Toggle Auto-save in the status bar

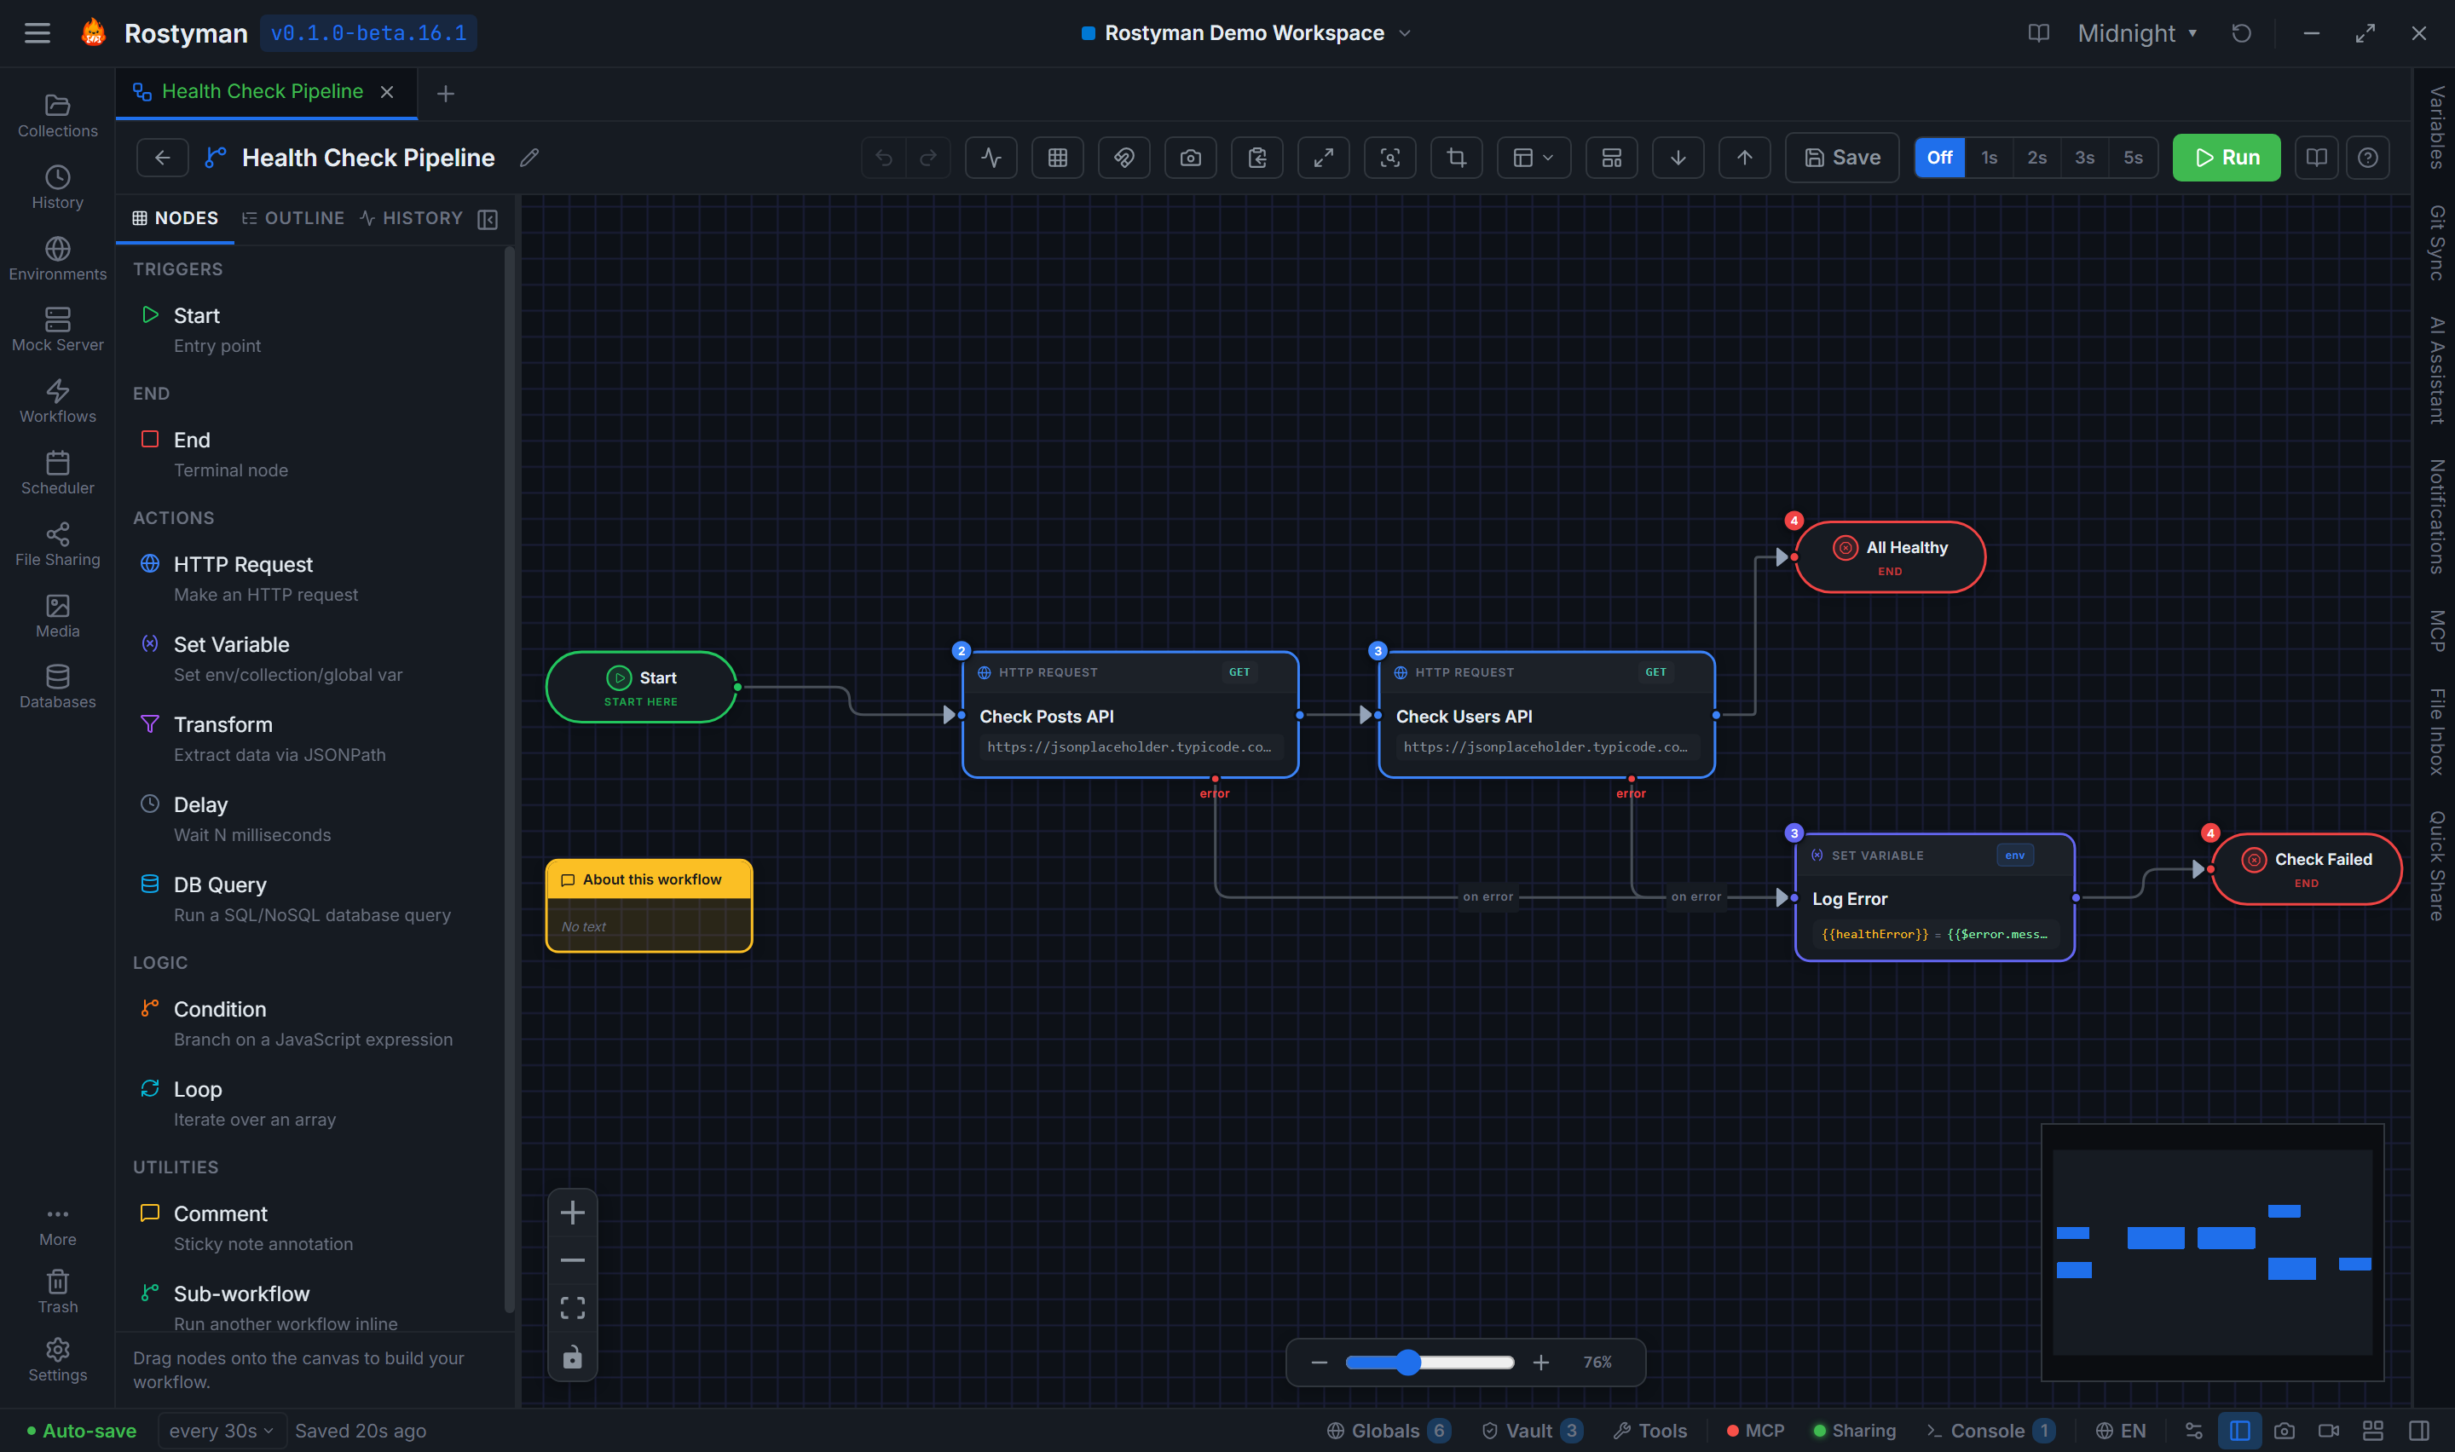click(81, 1431)
